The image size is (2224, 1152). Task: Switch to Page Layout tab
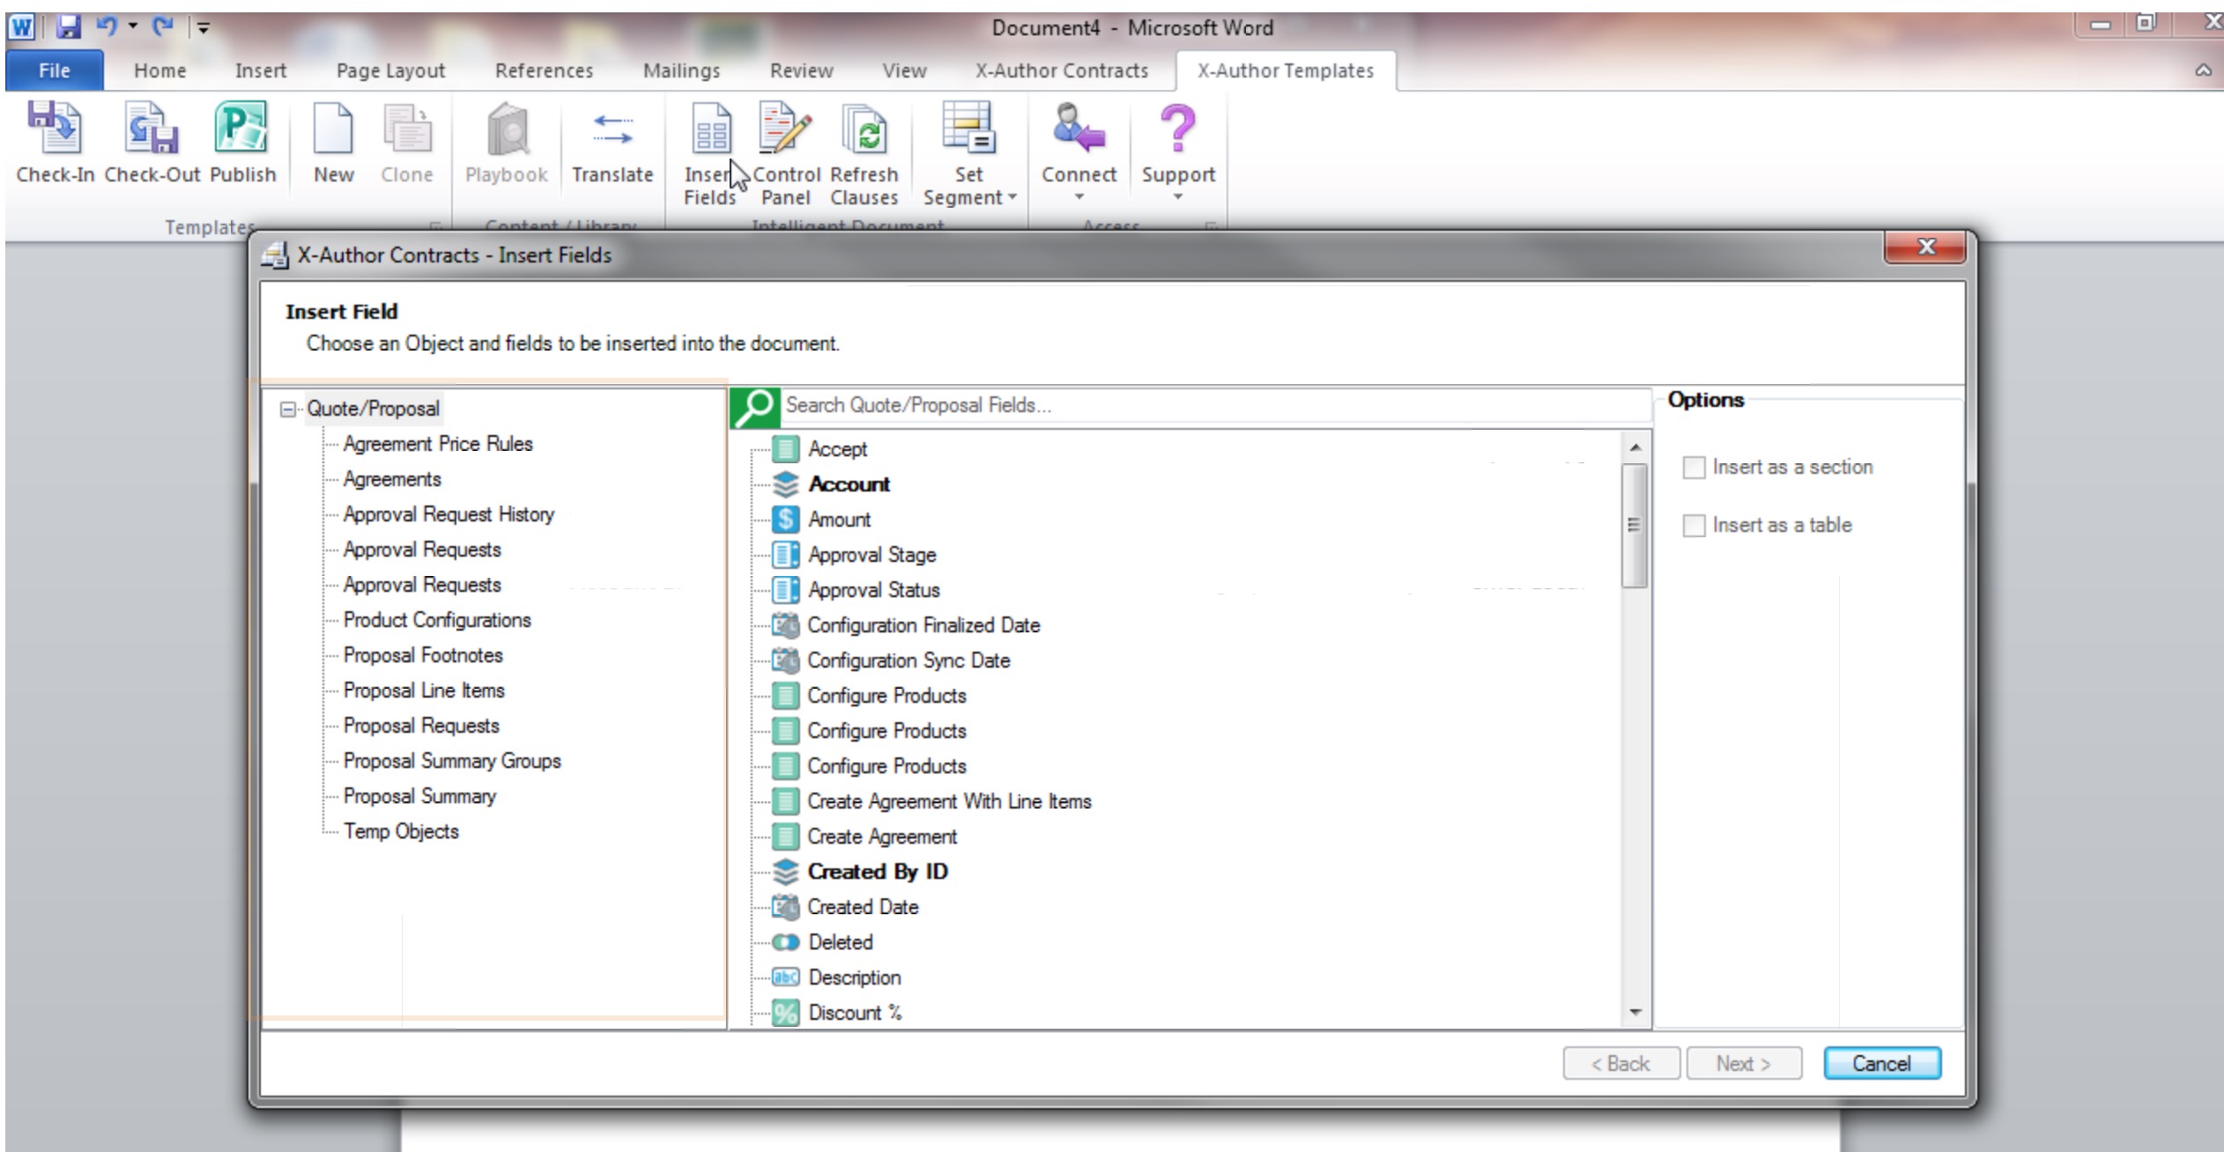(390, 70)
